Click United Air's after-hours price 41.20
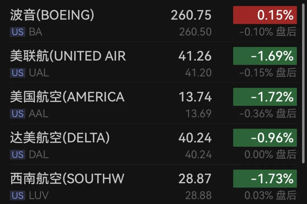 coord(198,73)
